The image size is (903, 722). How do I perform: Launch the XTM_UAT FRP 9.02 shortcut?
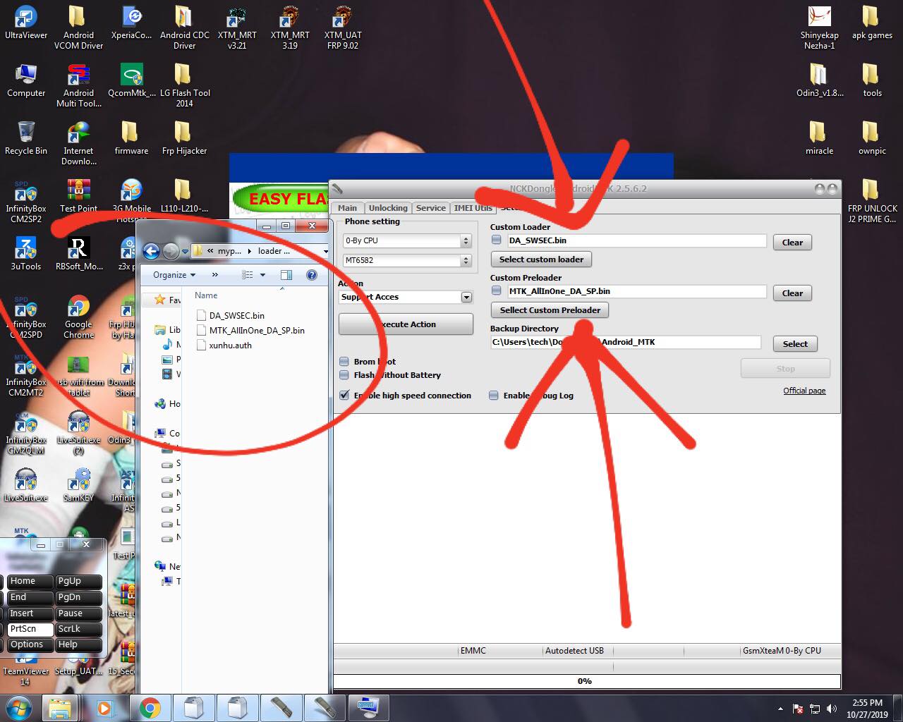343,28
